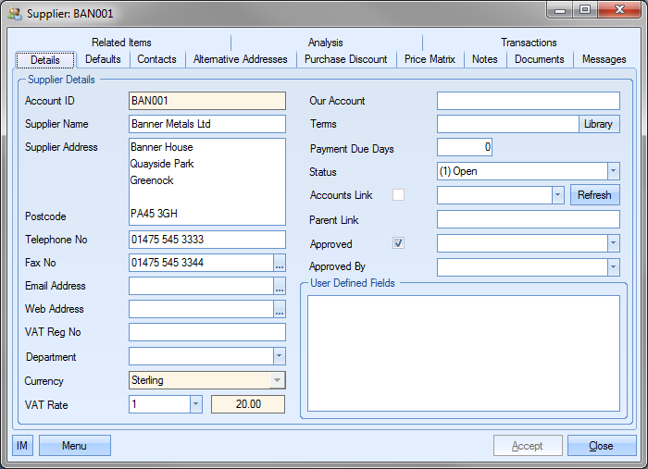
Task: Open the Menu button
Action: [x=75, y=446]
